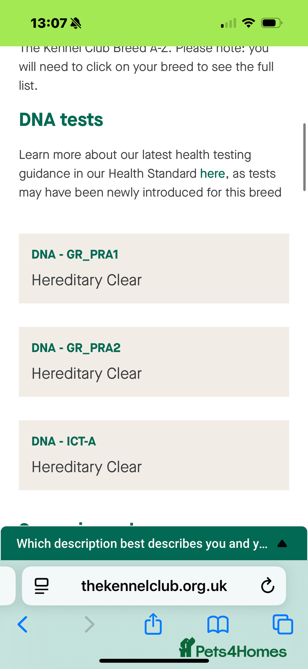Tap the battery status icon
The height and width of the screenshot is (669, 308).
pos(271,23)
